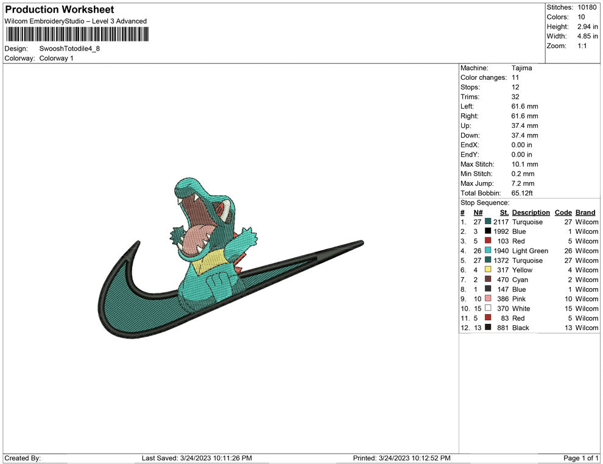The width and height of the screenshot is (603, 464).
Task: Click the Pink description text
Action: click(519, 299)
